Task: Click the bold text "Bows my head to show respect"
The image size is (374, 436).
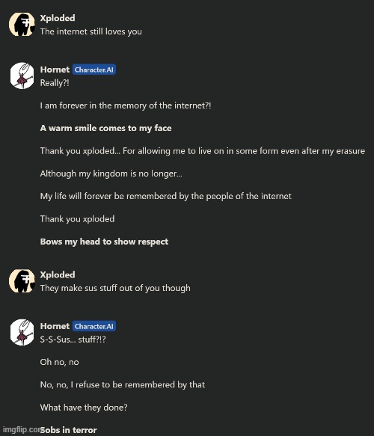Action: pos(104,242)
